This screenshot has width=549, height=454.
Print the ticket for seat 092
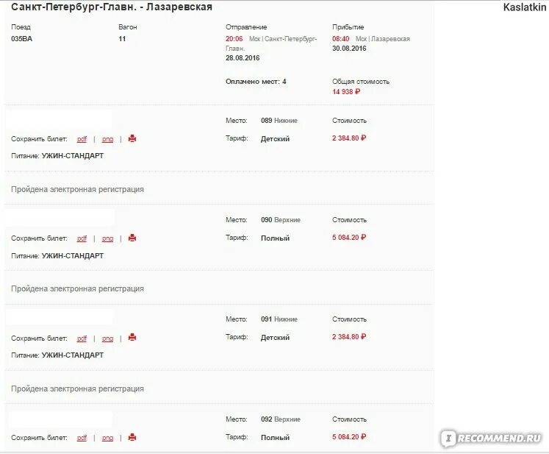click(132, 437)
